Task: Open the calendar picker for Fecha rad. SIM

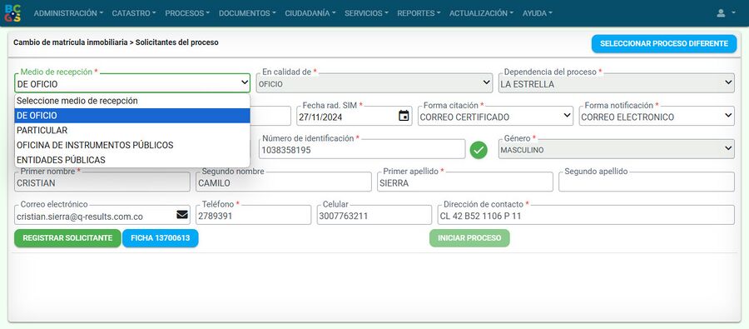Action: [x=404, y=116]
